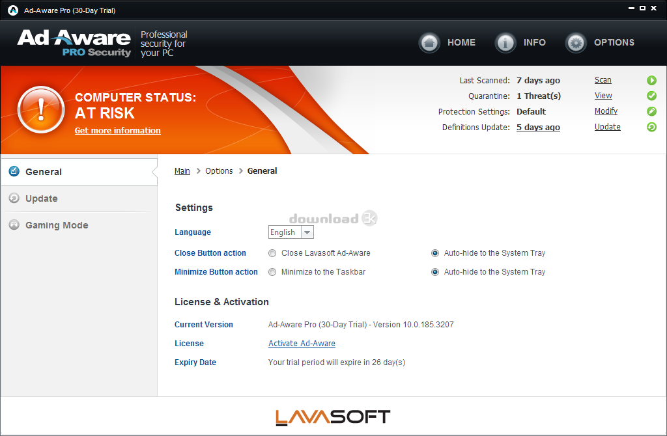Maximize the Ad-Aware window
This screenshot has height=436, width=667.
tap(642, 8)
